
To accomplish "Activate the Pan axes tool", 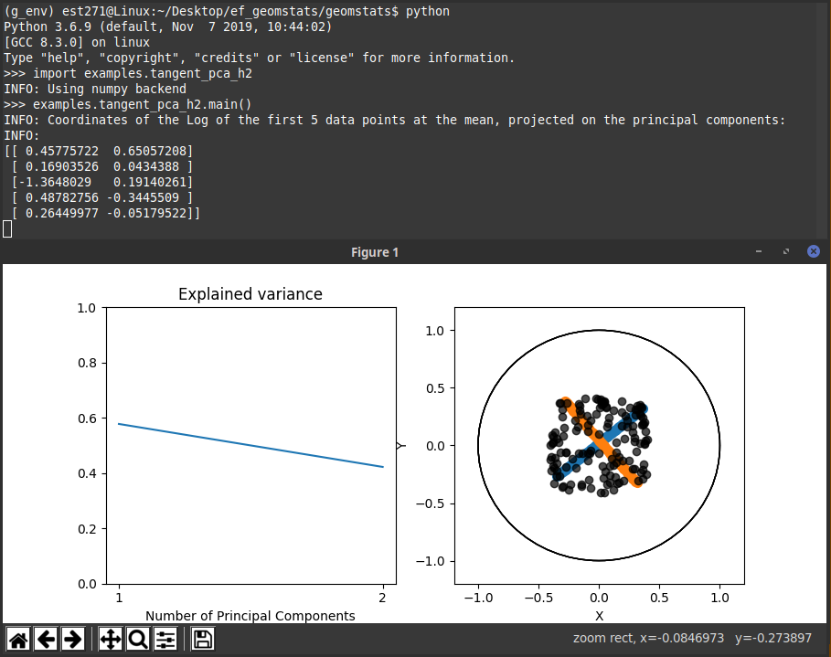I will coord(110,639).
